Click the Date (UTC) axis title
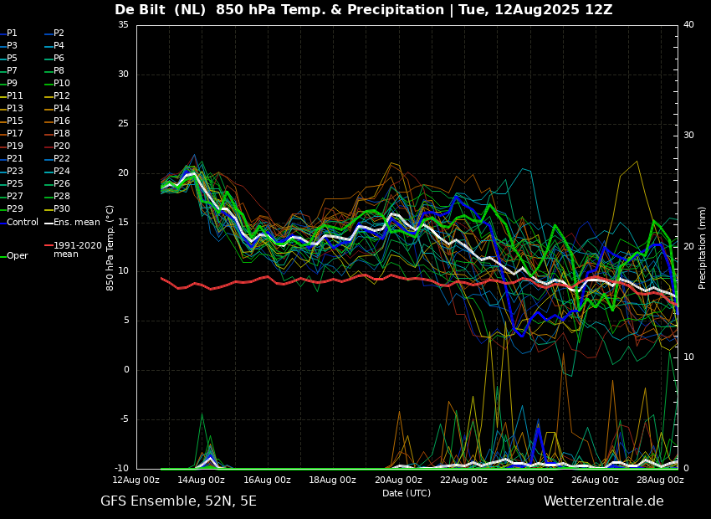This screenshot has width=711, height=519. click(x=407, y=494)
